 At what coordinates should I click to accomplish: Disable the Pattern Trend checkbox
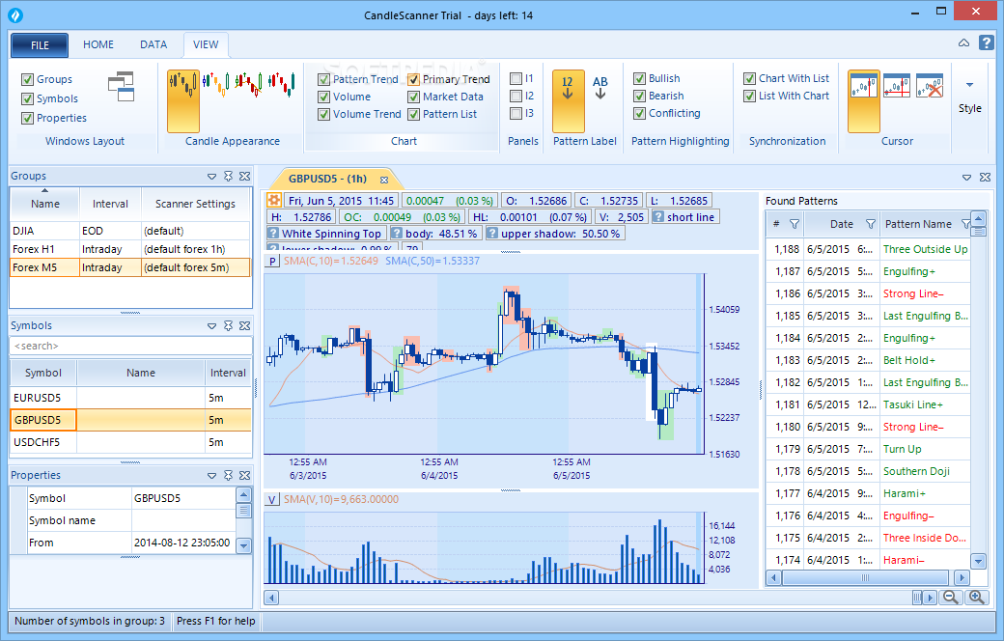tap(324, 79)
